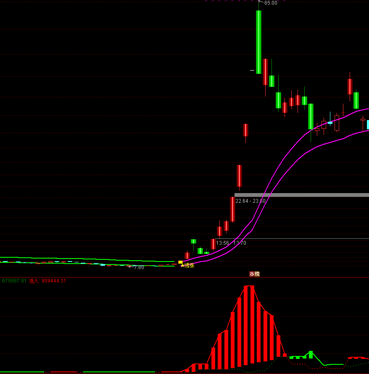The height and width of the screenshot is (374, 369).
Task: Click the tallest red bar in the inflow indicator
Action: click(249, 323)
